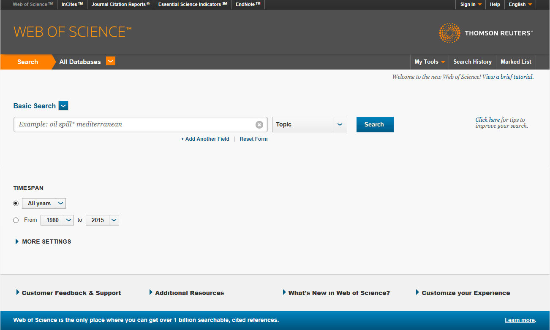
Task: Switch to EndNote tab
Action: click(x=248, y=4)
